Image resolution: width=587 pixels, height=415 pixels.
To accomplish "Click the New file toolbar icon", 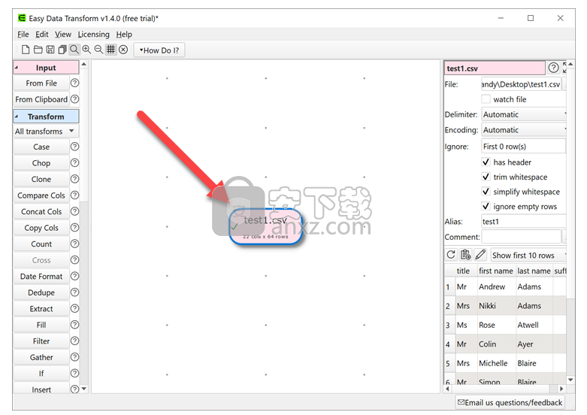I will tap(26, 50).
